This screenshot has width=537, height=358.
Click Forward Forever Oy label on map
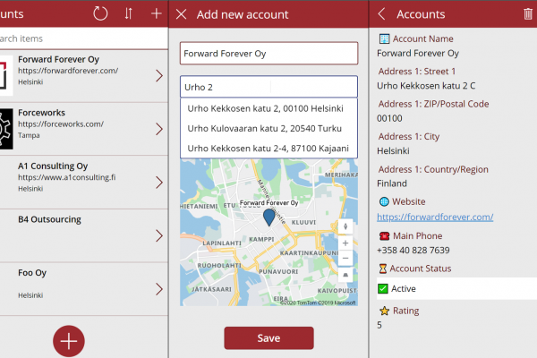[x=268, y=203]
